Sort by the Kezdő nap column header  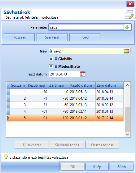[x=37, y=85]
